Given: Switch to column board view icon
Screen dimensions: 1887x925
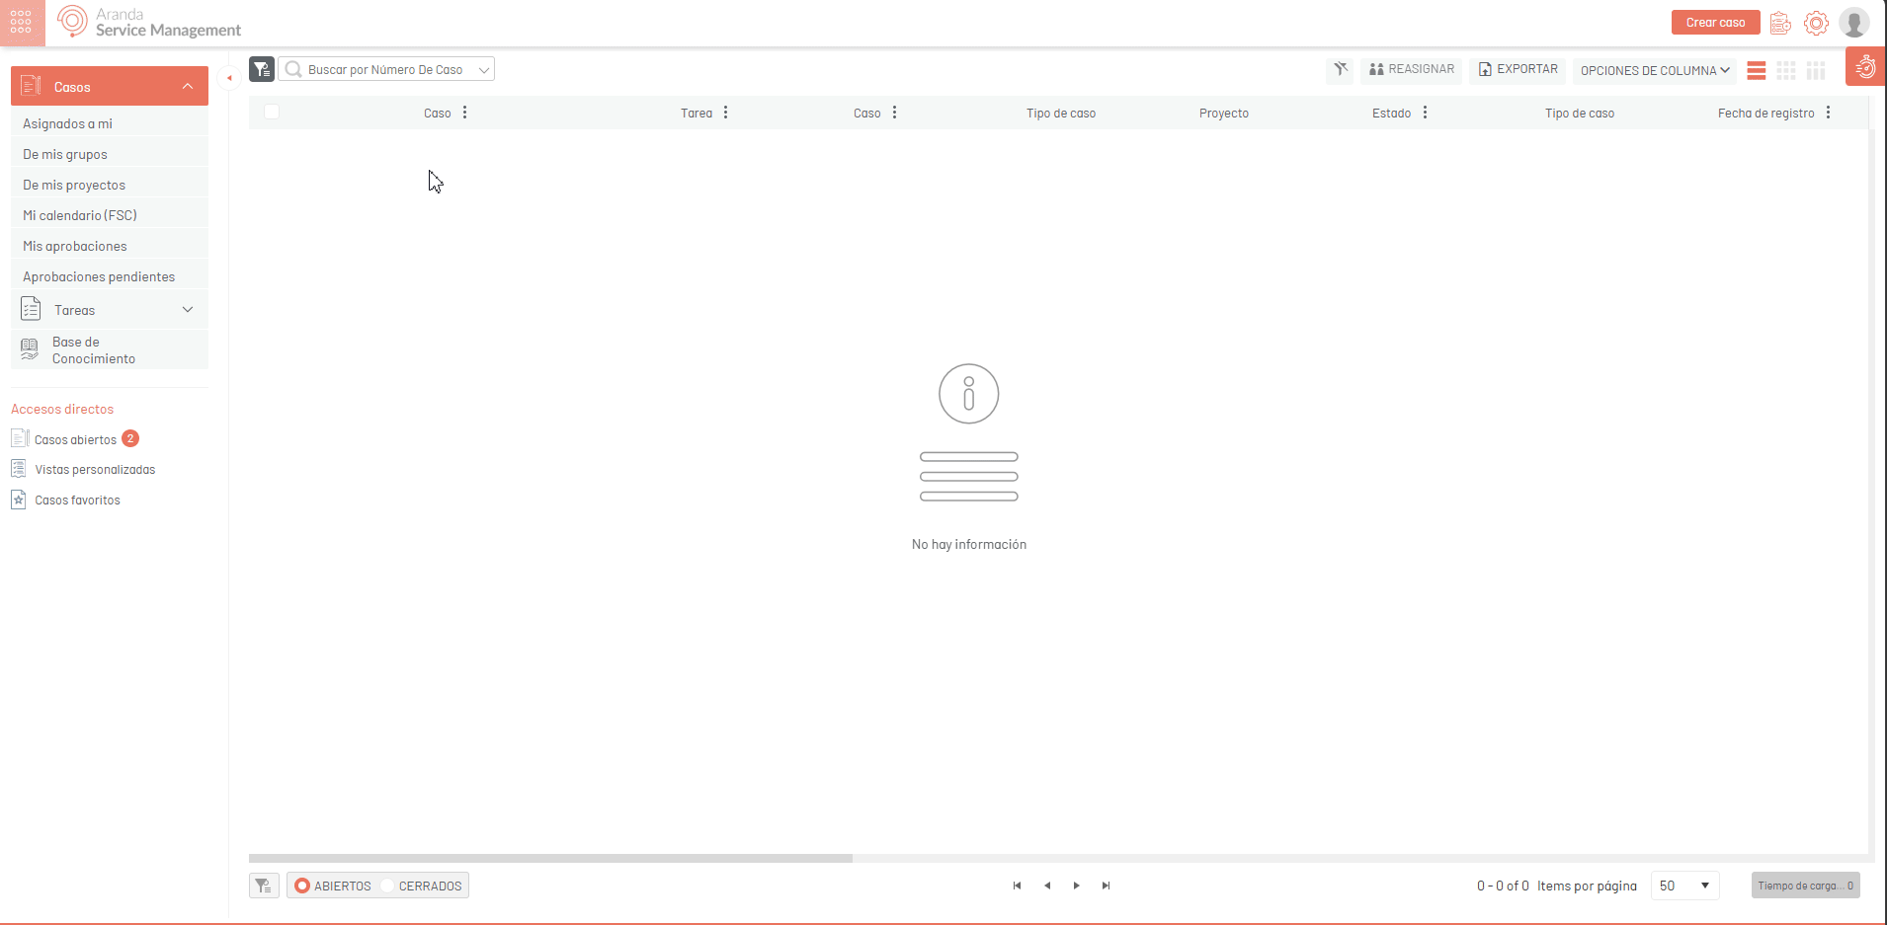Looking at the screenshot, I should (1816, 70).
